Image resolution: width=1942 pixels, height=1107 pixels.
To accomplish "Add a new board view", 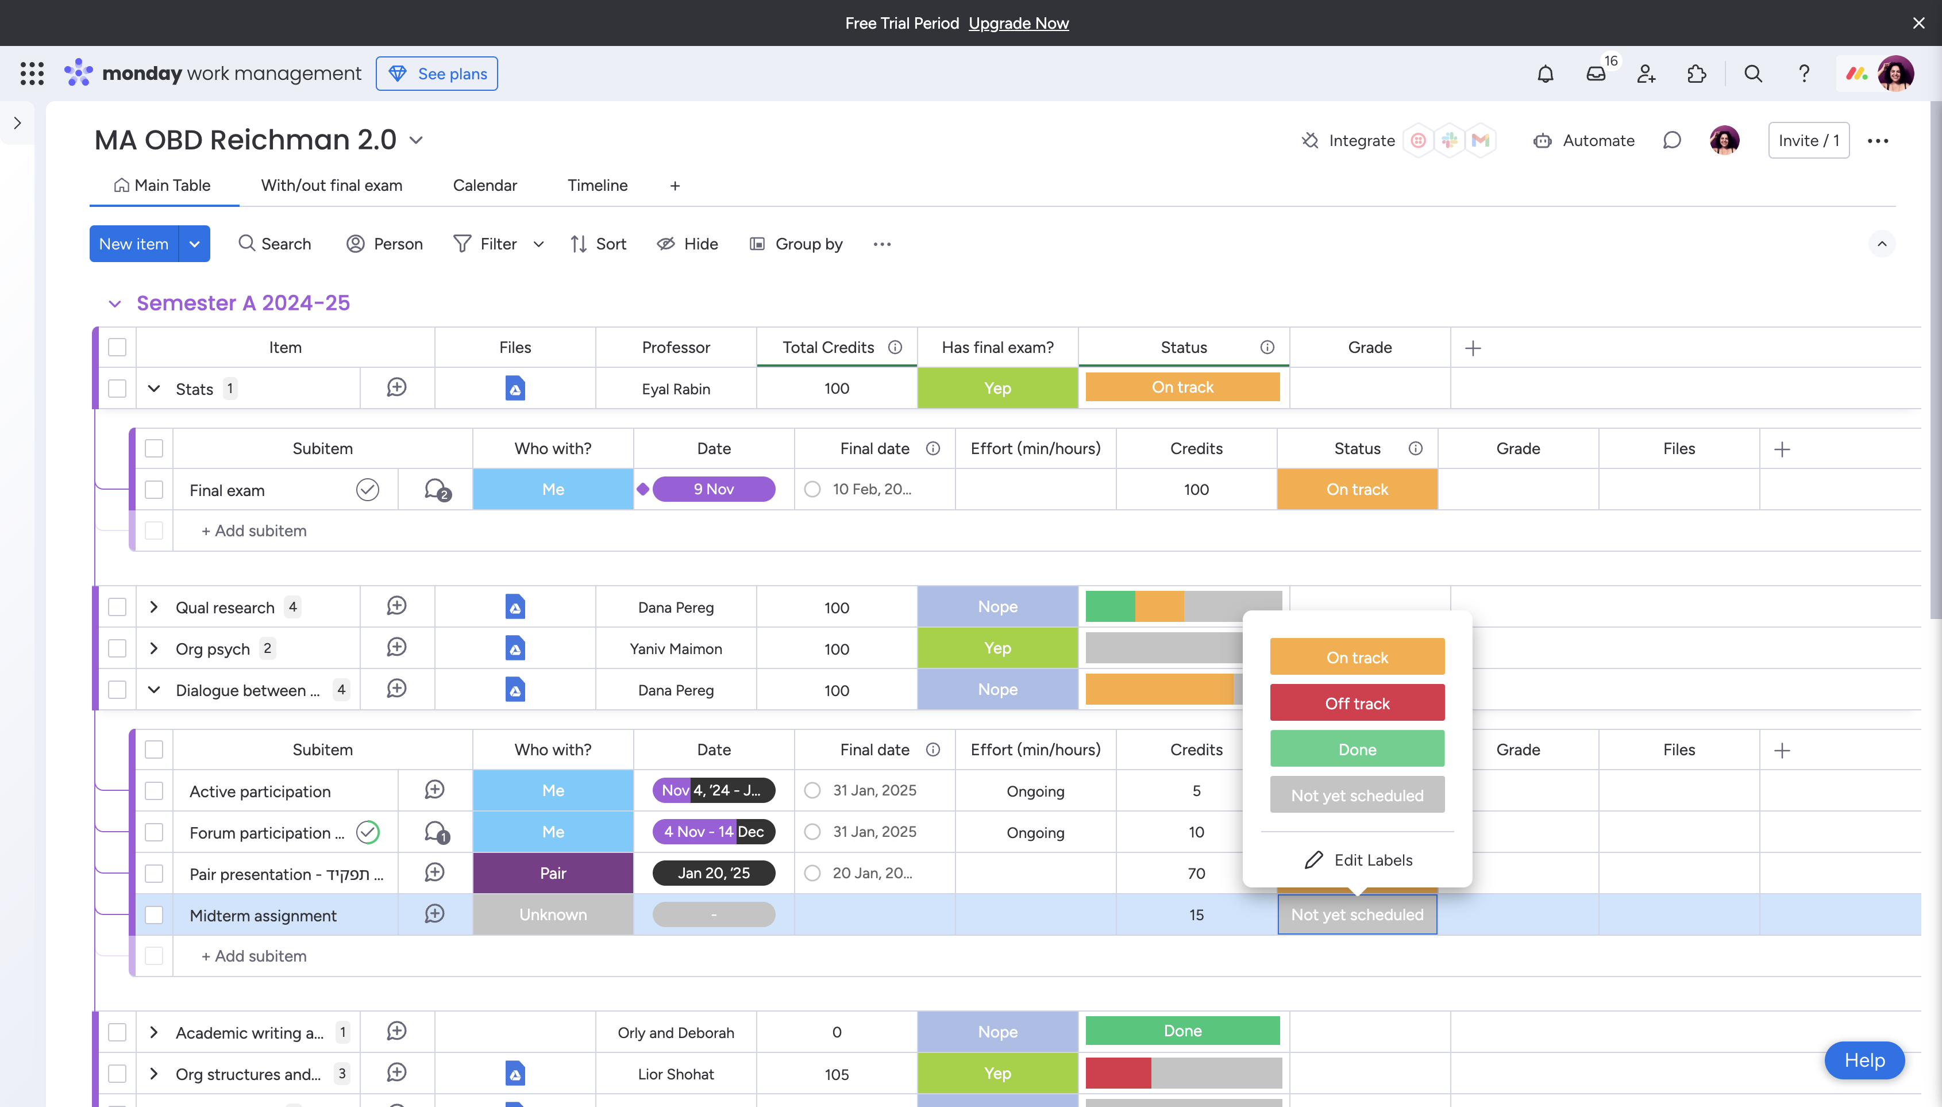I will tap(675, 186).
